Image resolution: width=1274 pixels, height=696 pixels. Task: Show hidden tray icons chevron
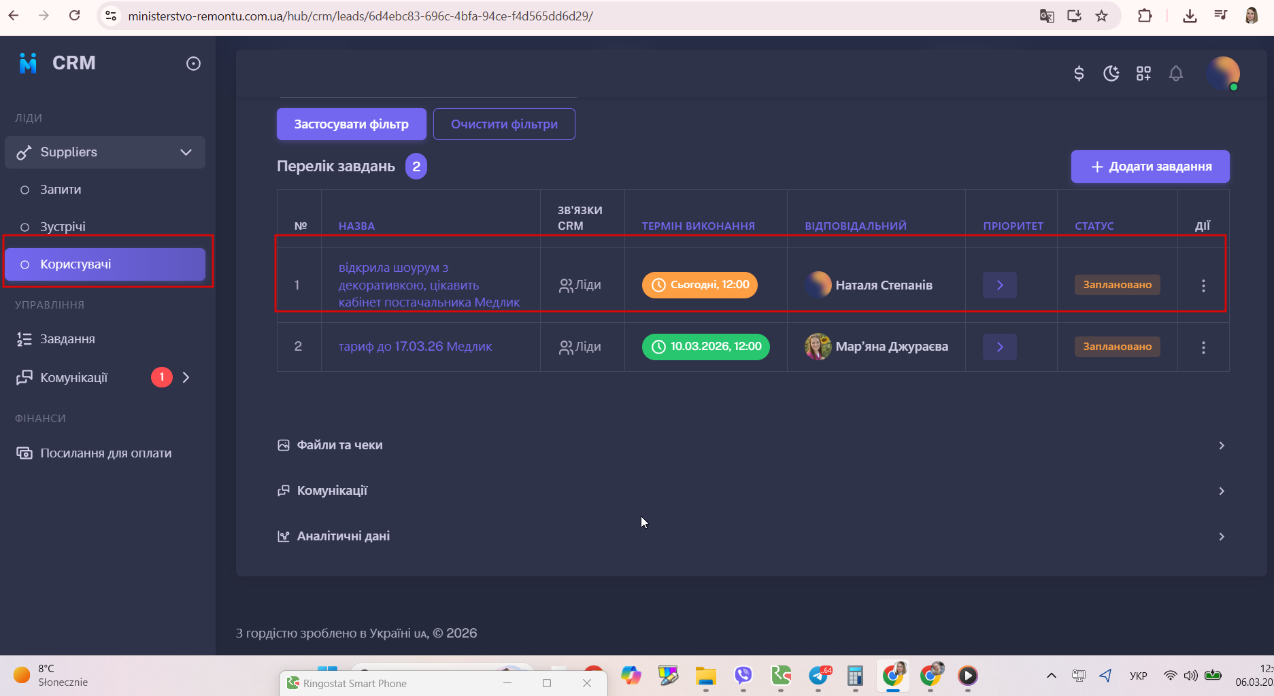(1052, 676)
